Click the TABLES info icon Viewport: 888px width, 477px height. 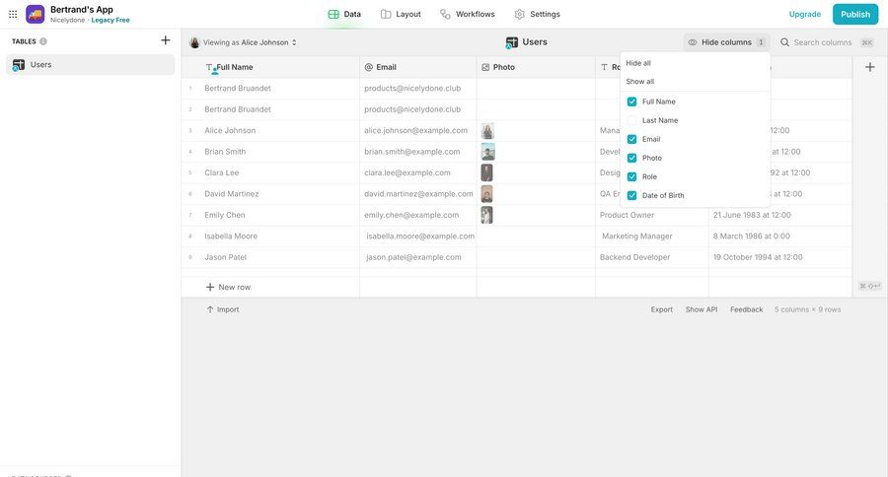pyautogui.click(x=43, y=41)
